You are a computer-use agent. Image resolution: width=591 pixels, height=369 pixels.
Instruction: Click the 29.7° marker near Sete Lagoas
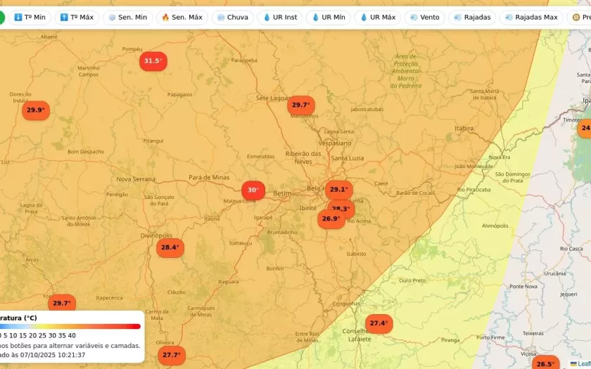click(300, 105)
